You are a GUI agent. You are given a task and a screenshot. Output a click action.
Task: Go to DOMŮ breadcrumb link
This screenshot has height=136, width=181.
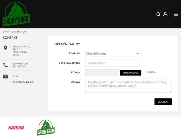[x=6, y=32]
